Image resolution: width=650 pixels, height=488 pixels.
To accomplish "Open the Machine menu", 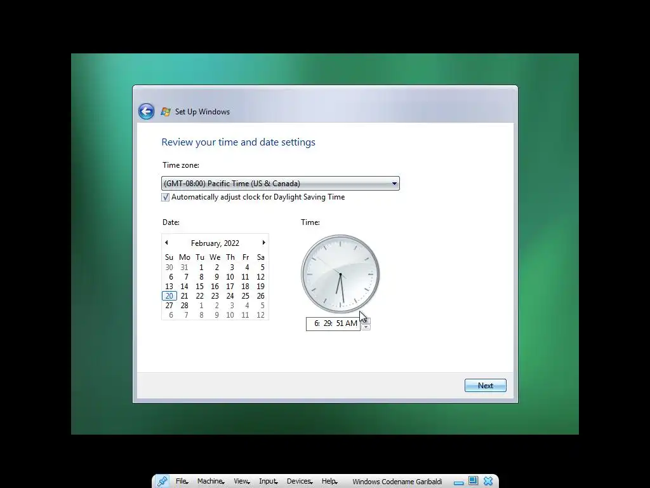I will [211, 481].
